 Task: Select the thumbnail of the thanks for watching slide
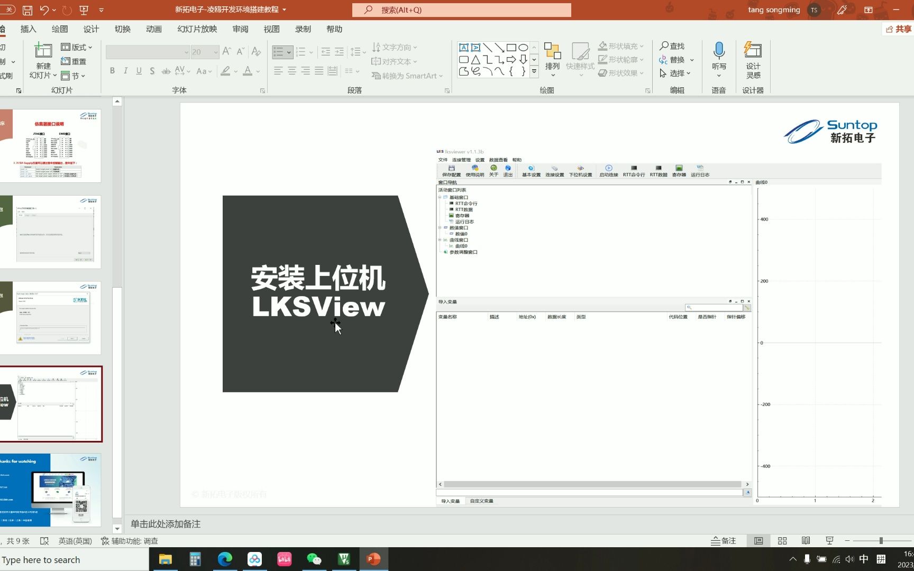(51, 490)
